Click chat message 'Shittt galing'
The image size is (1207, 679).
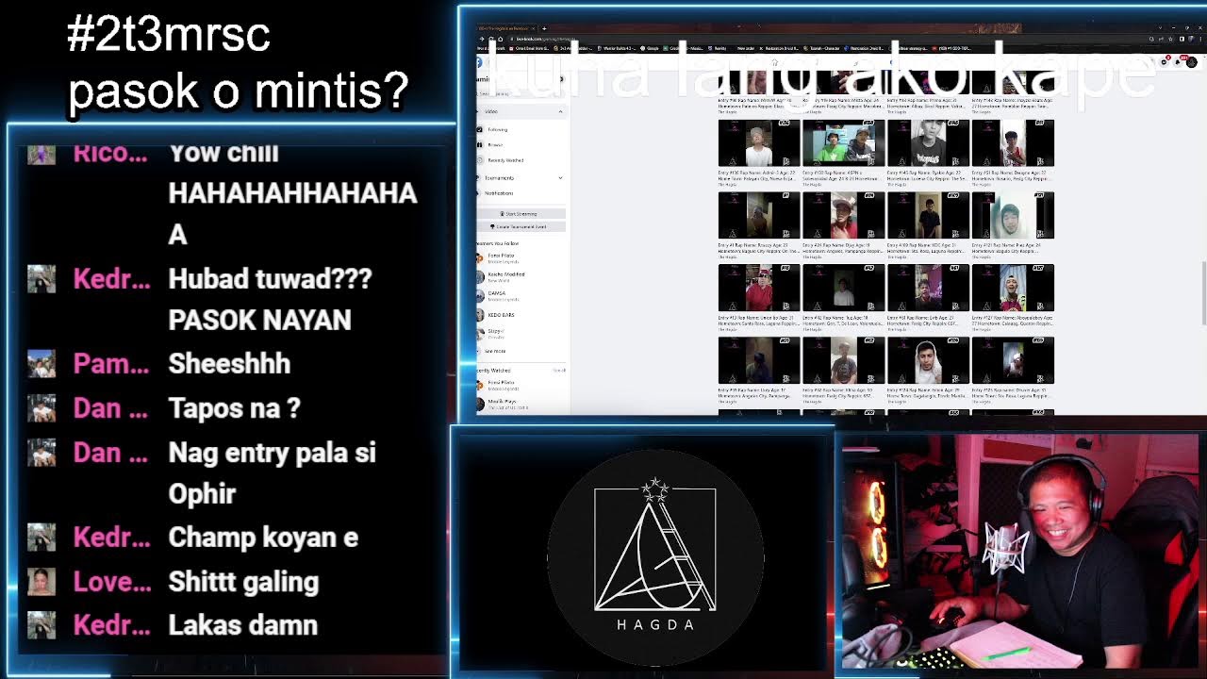pyautogui.click(x=243, y=583)
